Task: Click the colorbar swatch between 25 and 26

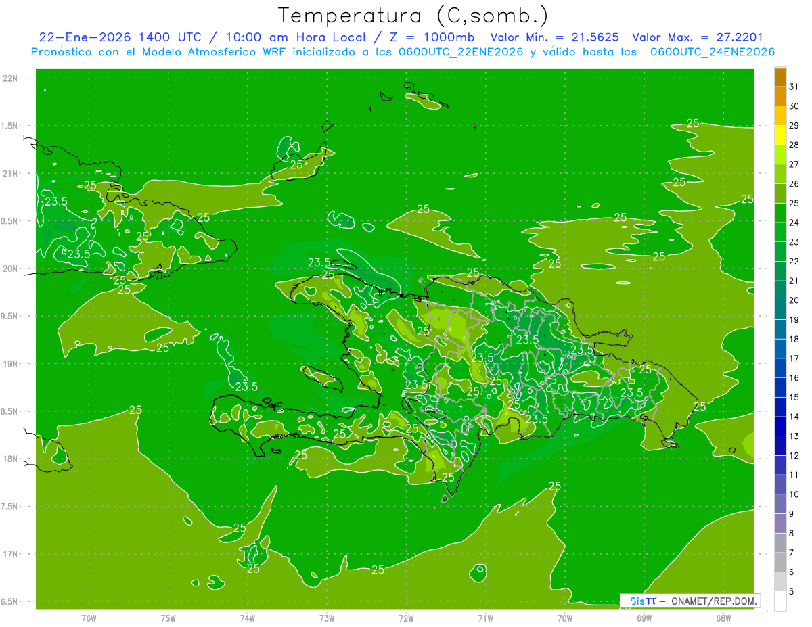Action: coord(780,193)
